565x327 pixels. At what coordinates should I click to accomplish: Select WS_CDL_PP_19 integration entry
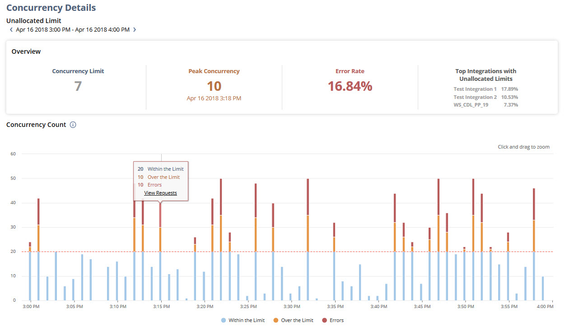click(x=486, y=105)
